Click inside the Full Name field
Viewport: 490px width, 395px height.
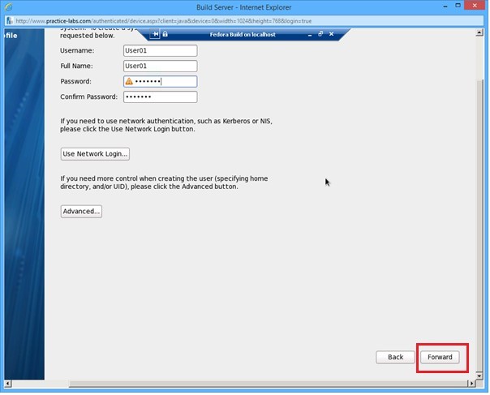pos(161,66)
